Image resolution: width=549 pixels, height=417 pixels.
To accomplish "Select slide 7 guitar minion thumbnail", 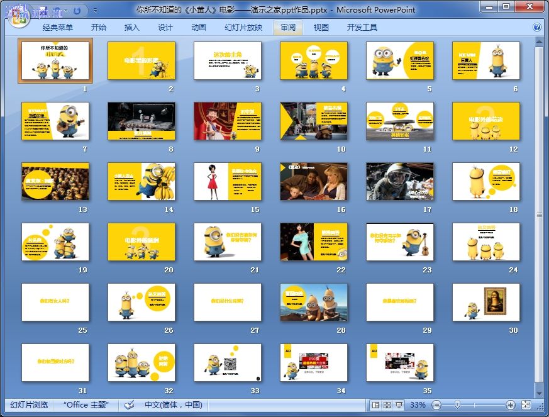I will coord(55,121).
